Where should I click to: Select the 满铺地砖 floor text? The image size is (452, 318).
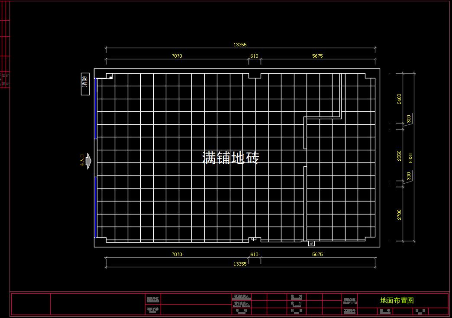tap(230, 158)
